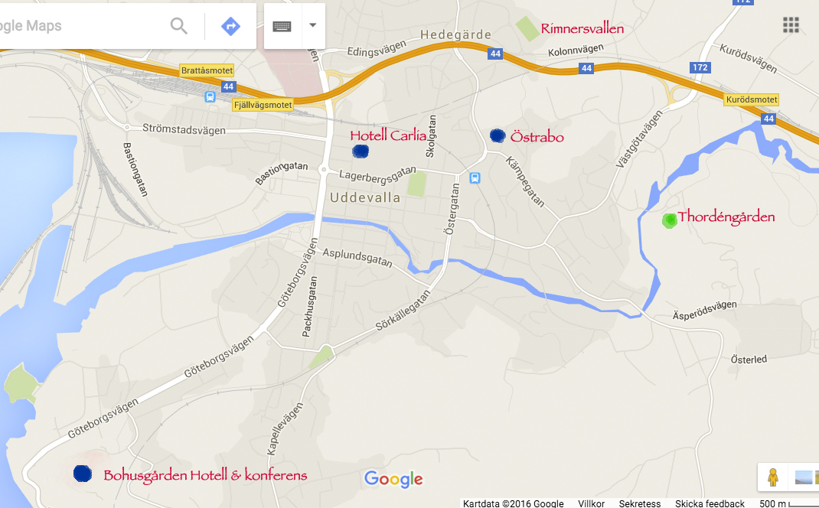Image resolution: width=819 pixels, height=508 pixels.
Task: Open the Sekretess link
Action: (640, 503)
